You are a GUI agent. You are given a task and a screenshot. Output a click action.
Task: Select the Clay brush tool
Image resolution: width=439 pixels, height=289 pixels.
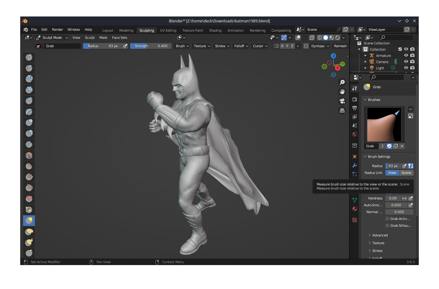[x=29, y=79]
